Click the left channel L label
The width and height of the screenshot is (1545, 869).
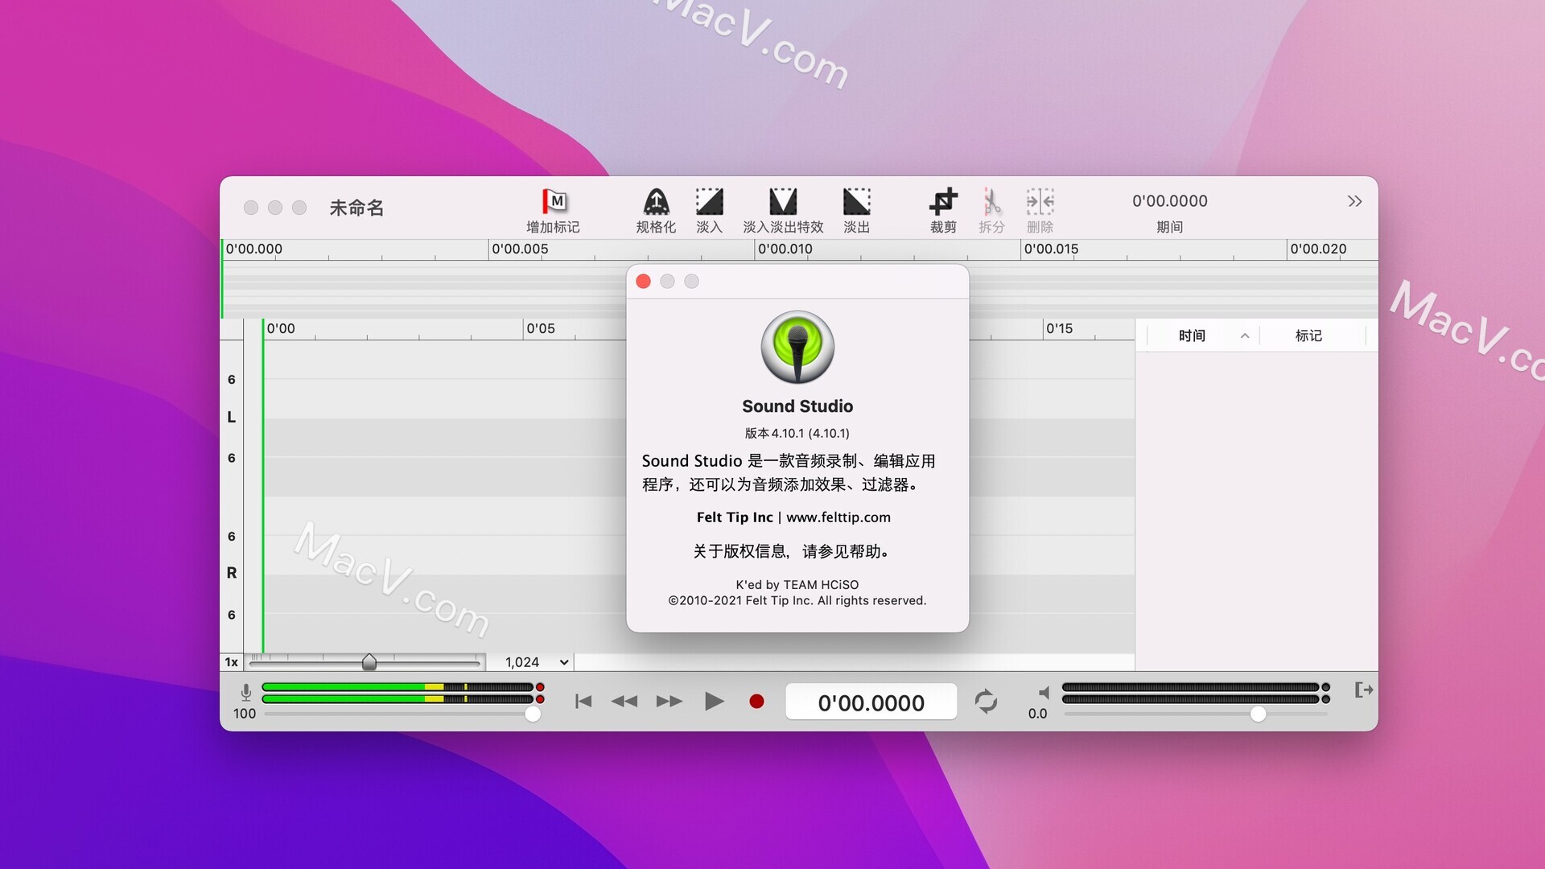click(232, 418)
